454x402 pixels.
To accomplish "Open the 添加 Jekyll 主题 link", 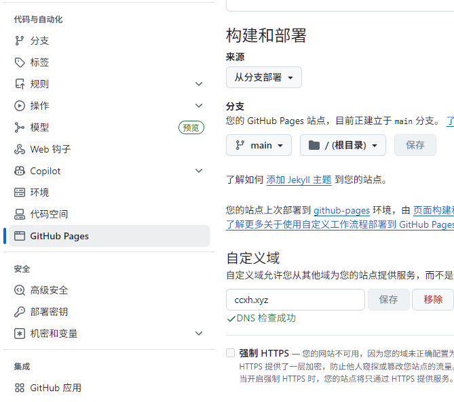I will 299,180.
